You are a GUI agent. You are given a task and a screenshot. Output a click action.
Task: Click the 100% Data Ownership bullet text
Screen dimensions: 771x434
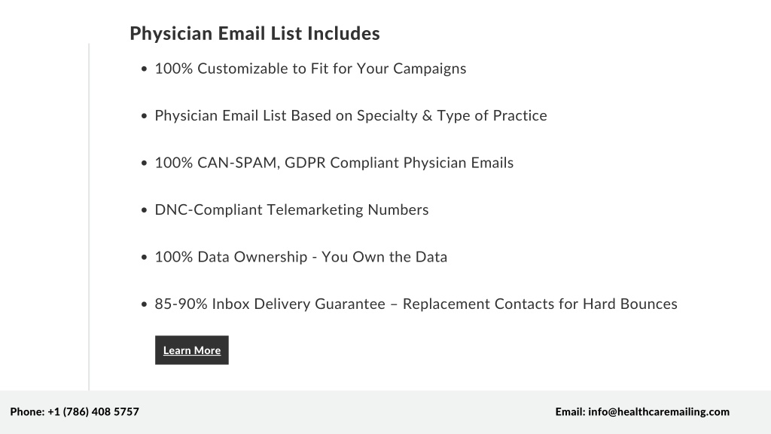301,257
